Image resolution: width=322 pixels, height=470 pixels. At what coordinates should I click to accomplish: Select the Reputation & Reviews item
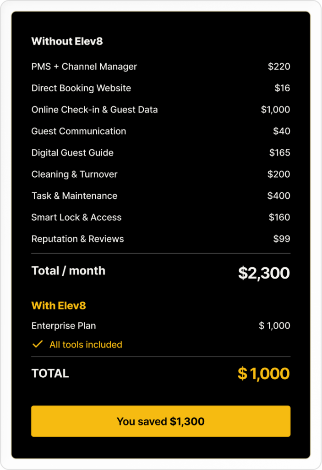(x=77, y=239)
